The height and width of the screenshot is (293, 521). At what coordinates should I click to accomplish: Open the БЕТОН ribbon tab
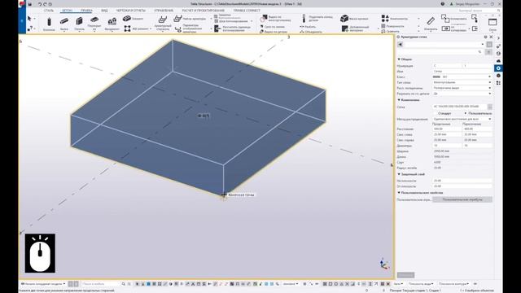coord(67,11)
